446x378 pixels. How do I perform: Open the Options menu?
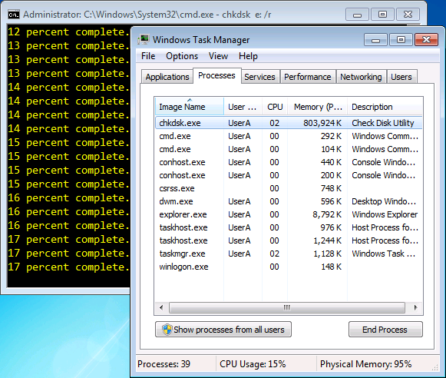point(182,56)
